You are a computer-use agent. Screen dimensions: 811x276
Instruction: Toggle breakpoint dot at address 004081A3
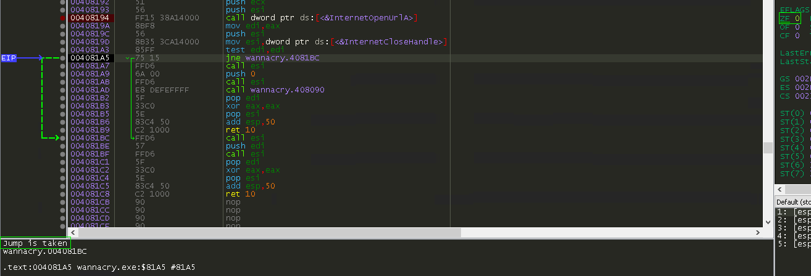63,50
